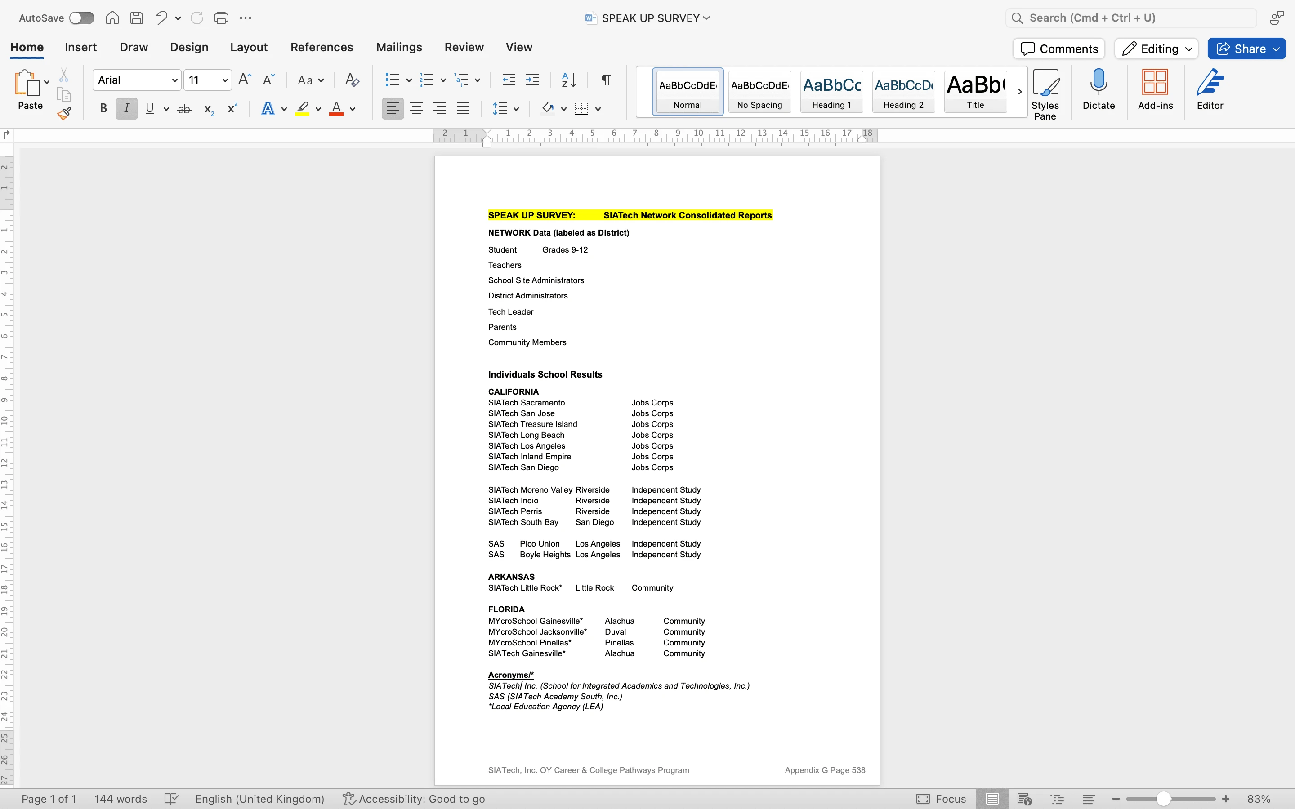
Task: Toggle the AutoSave switch
Action: pos(82,18)
